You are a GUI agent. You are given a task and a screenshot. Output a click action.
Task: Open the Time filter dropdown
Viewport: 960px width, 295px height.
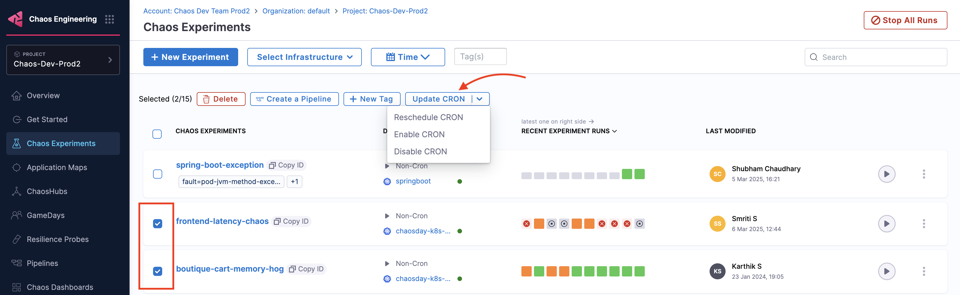(x=407, y=57)
